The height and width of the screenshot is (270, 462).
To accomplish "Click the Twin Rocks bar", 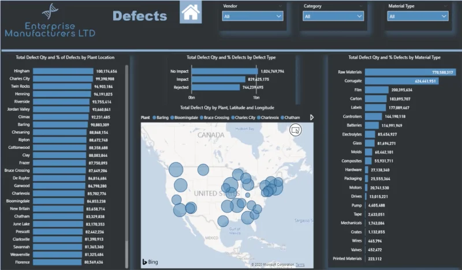I will pyautogui.click(x=62, y=87).
